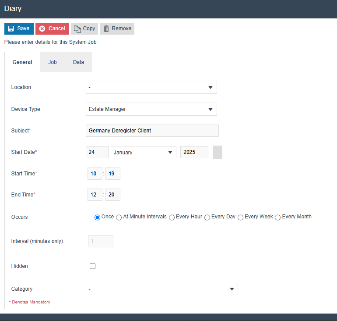Click Remove with trash icon
The width and height of the screenshot is (337, 321).
[x=117, y=29]
